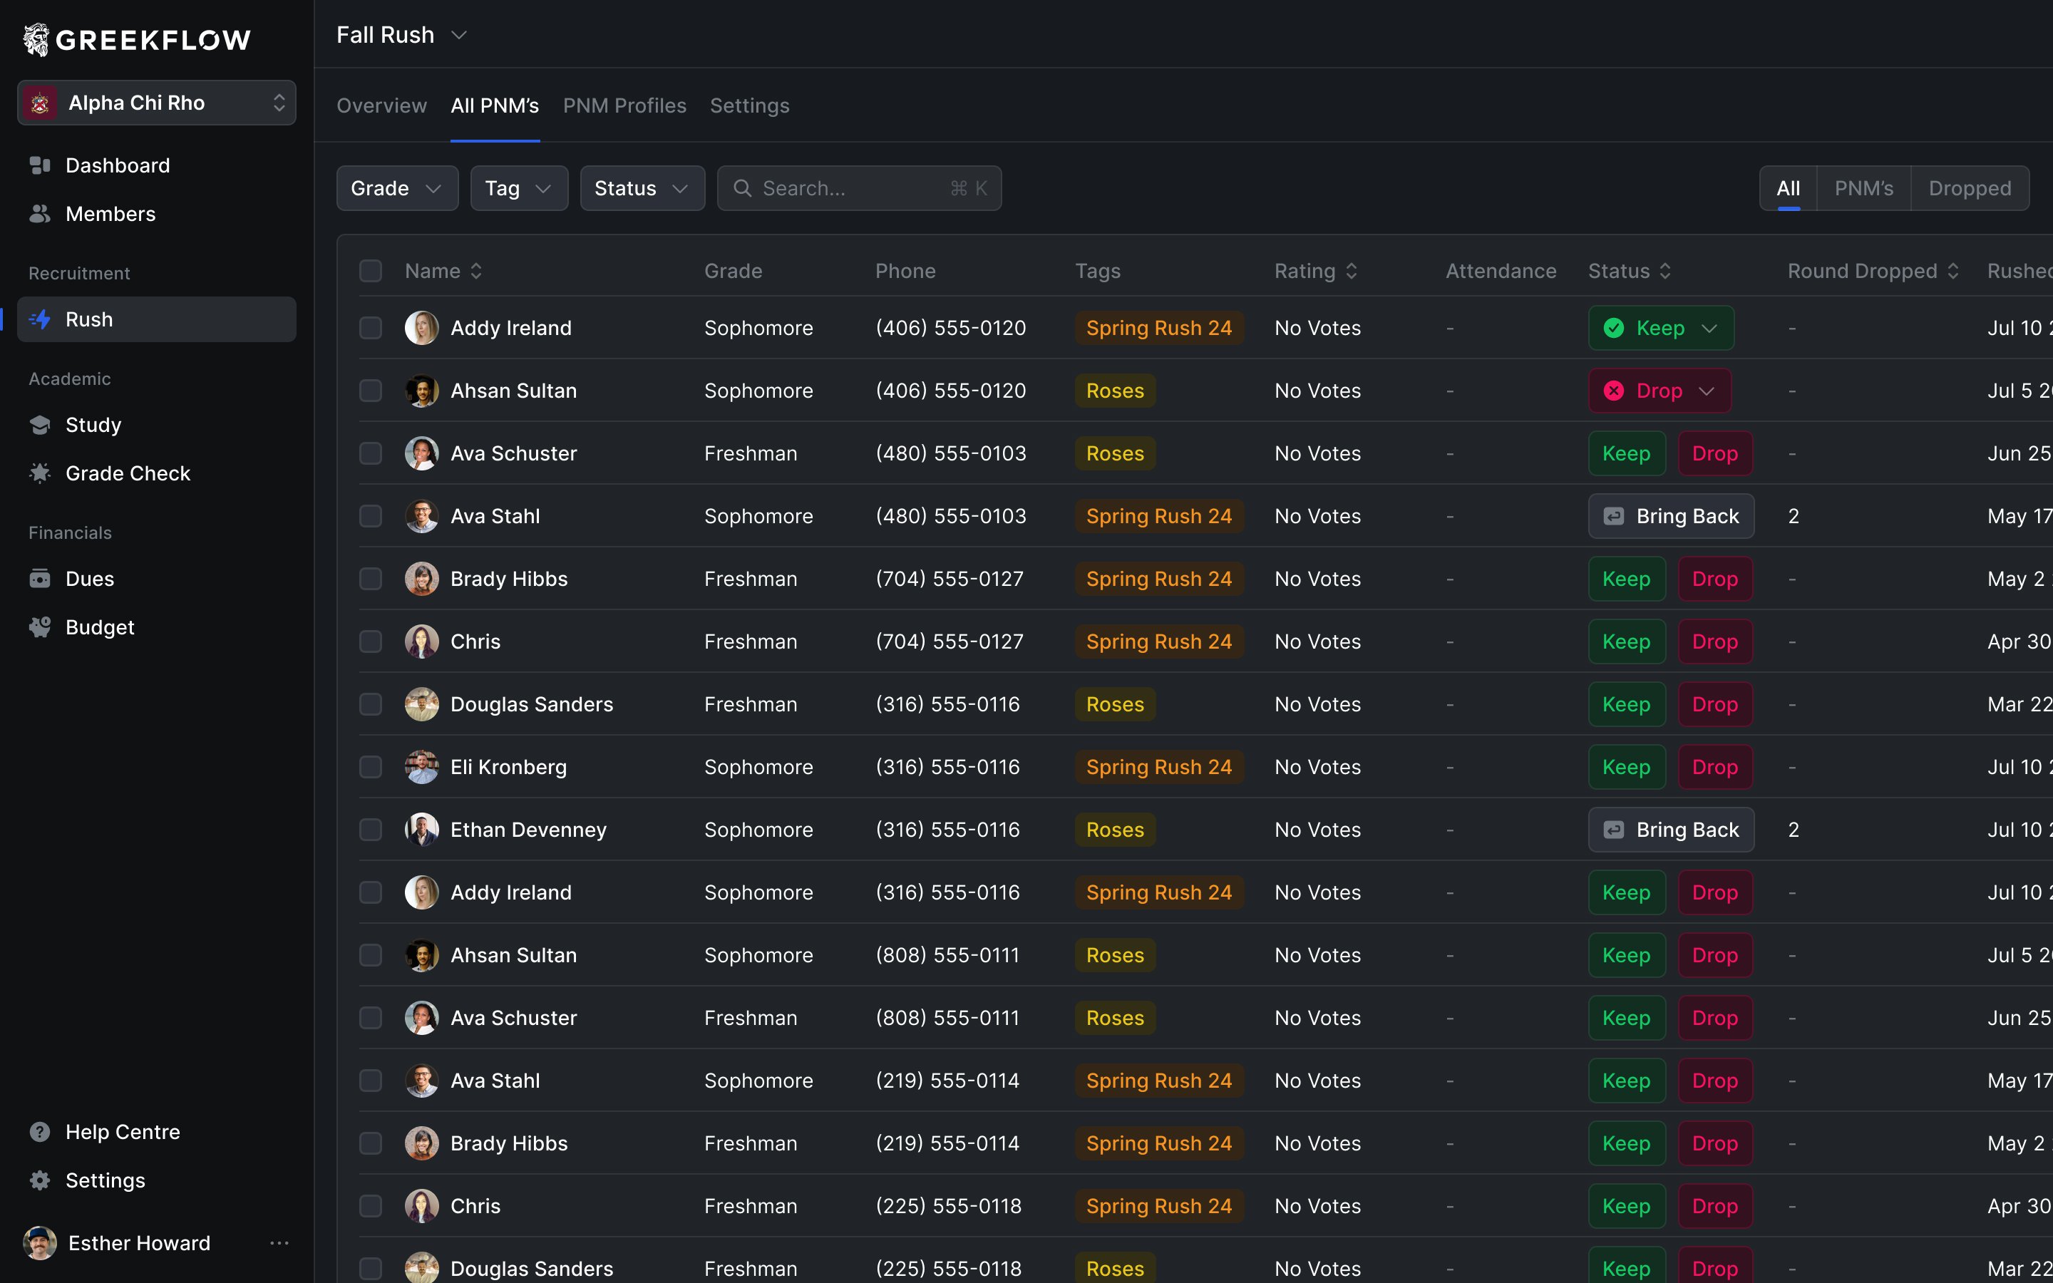Check the Brady Hibbs (704) 555-0127 row checkbox
The height and width of the screenshot is (1283, 2053).
tap(371, 579)
